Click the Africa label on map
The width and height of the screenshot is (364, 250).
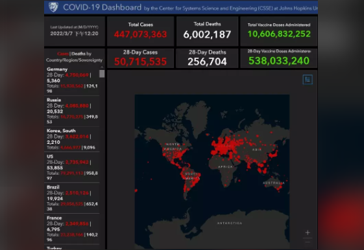click(x=225, y=166)
